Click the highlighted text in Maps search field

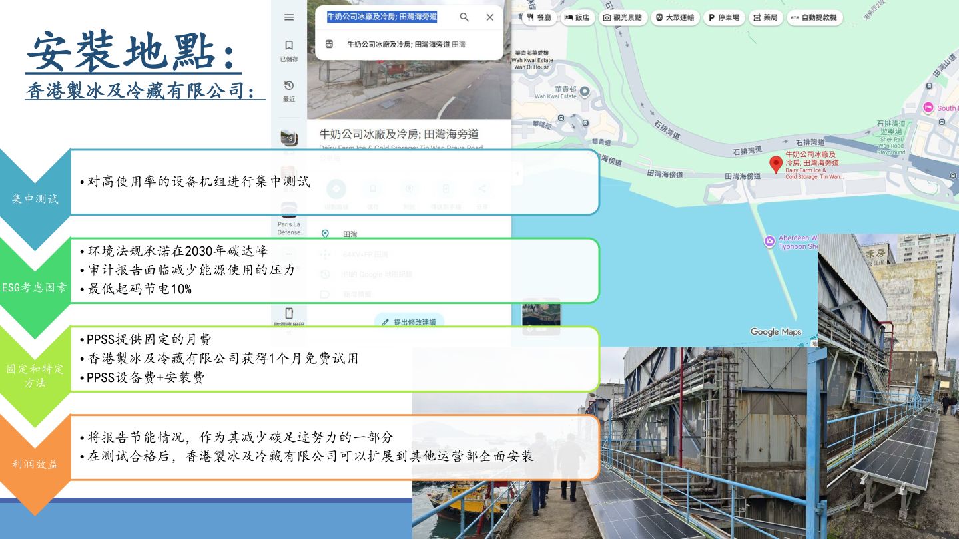[382, 17]
